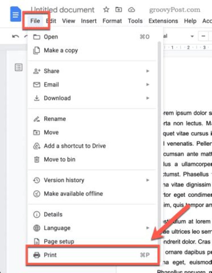Decrease font size with minus button
This screenshot has height=273, width=212.
tap(203, 37)
